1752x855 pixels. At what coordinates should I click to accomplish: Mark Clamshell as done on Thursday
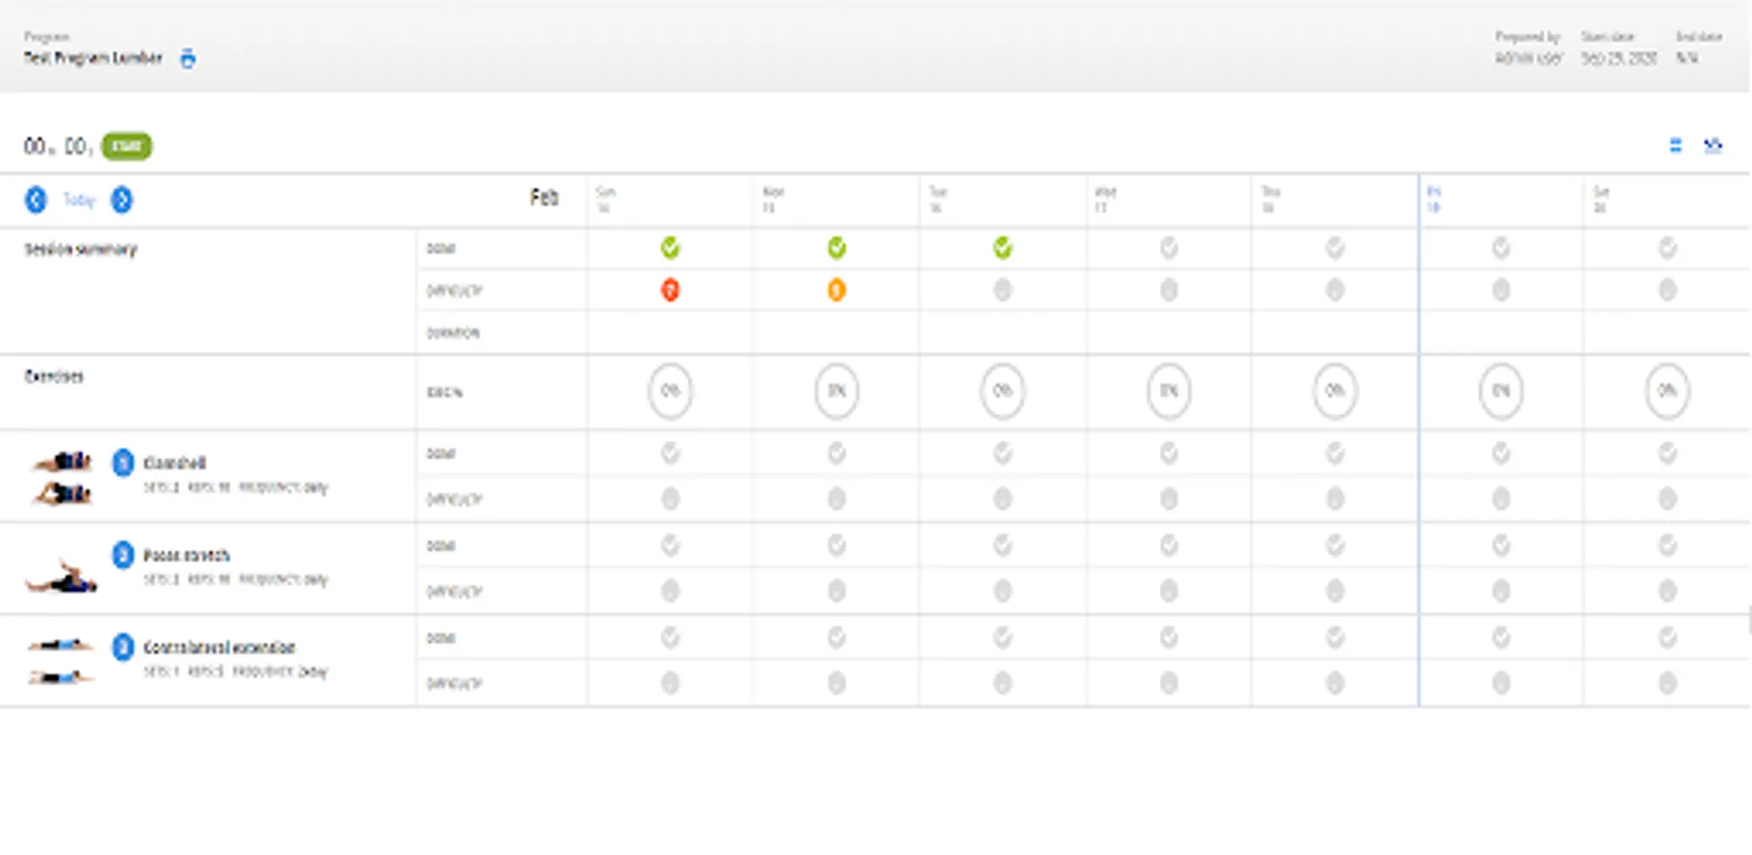pos(1336,454)
